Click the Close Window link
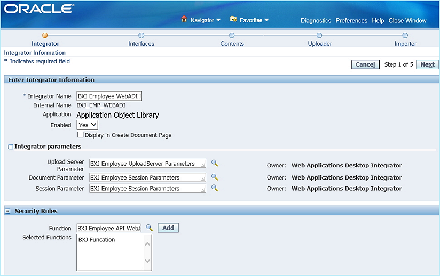The height and width of the screenshot is (276, 440). [407, 20]
